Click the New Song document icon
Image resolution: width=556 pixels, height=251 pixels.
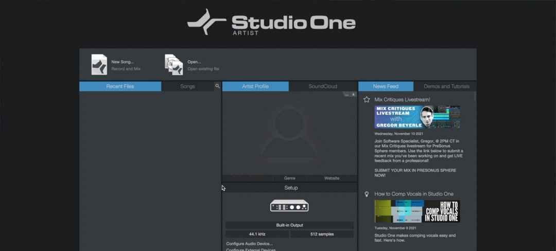click(99, 64)
